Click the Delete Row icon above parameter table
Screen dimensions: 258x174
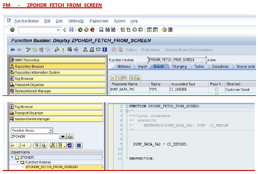pyautogui.click(x=137, y=77)
